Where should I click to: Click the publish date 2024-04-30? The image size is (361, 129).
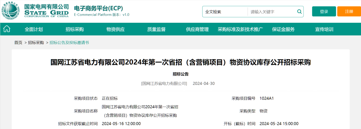point(204,84)
